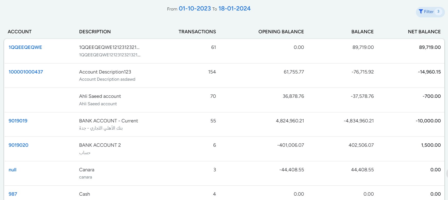Click net balance -14,960.15
The height and width of the screenshot is (200, 448).
coord(429,72)
